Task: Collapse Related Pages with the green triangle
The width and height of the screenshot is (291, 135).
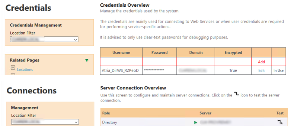Action: 87,60
